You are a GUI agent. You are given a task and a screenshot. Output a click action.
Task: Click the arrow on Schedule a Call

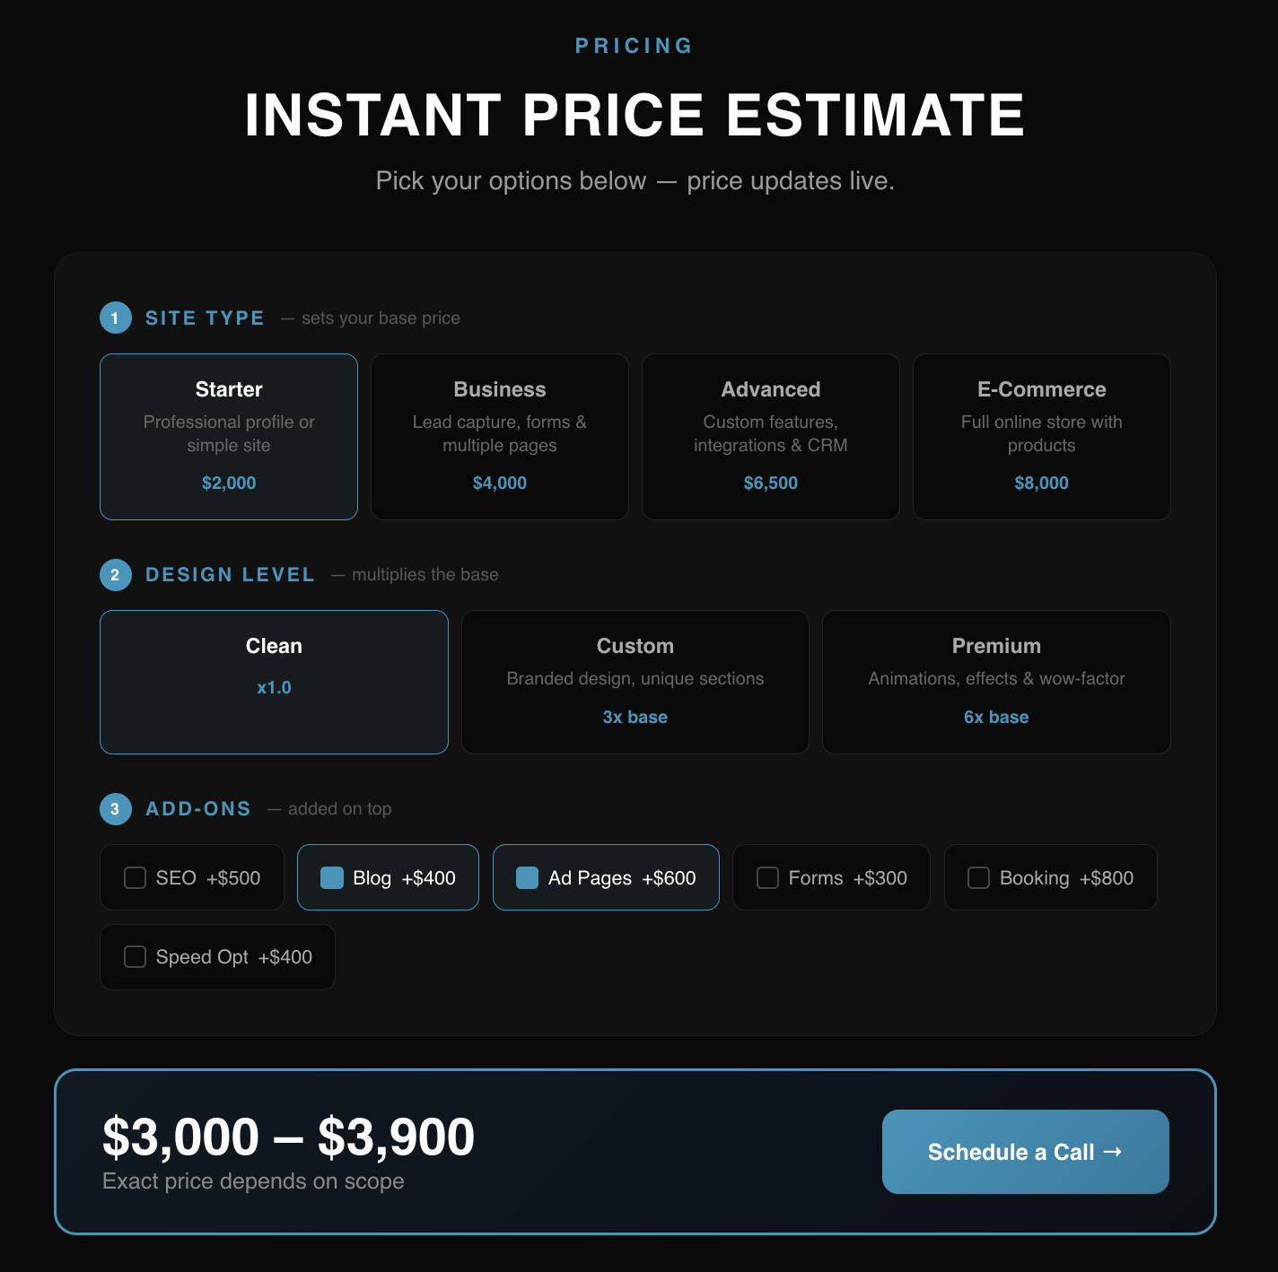(1113, 1152)
